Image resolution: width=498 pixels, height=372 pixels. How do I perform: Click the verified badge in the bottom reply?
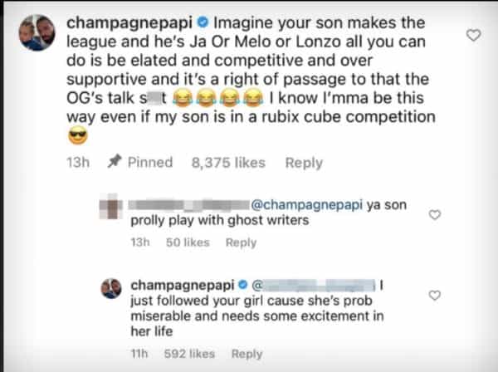[246, 286]
